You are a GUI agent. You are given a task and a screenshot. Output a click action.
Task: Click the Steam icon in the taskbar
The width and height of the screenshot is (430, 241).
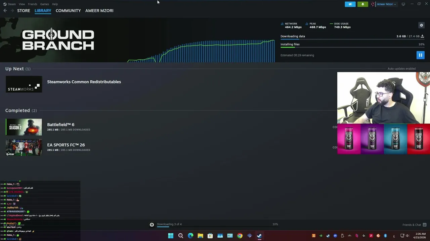(x=259, y=236)
